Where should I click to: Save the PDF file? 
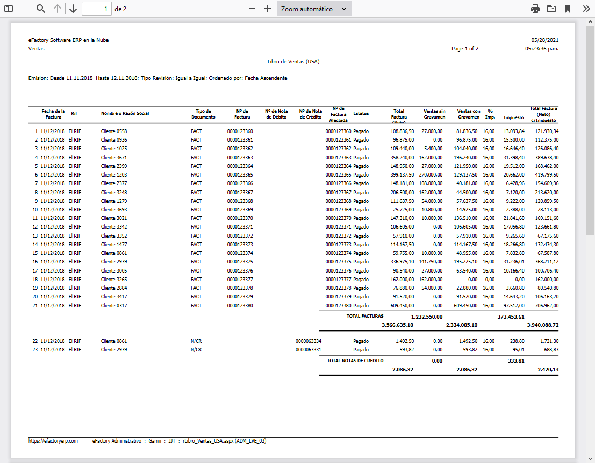click(551, 9)
